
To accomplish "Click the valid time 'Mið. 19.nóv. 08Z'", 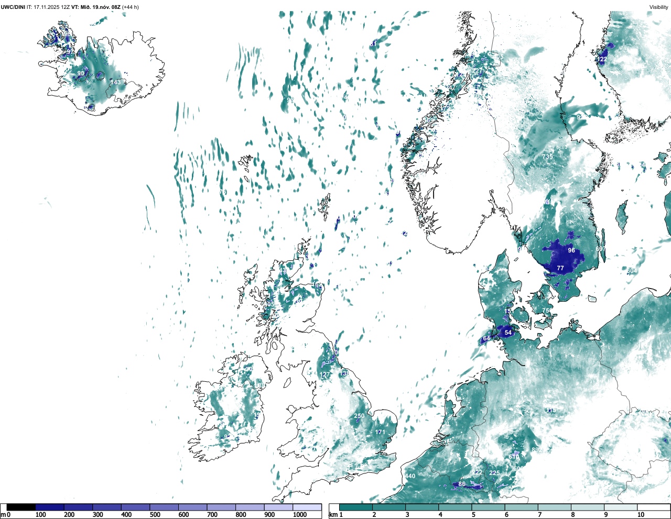I will [100, 7].
